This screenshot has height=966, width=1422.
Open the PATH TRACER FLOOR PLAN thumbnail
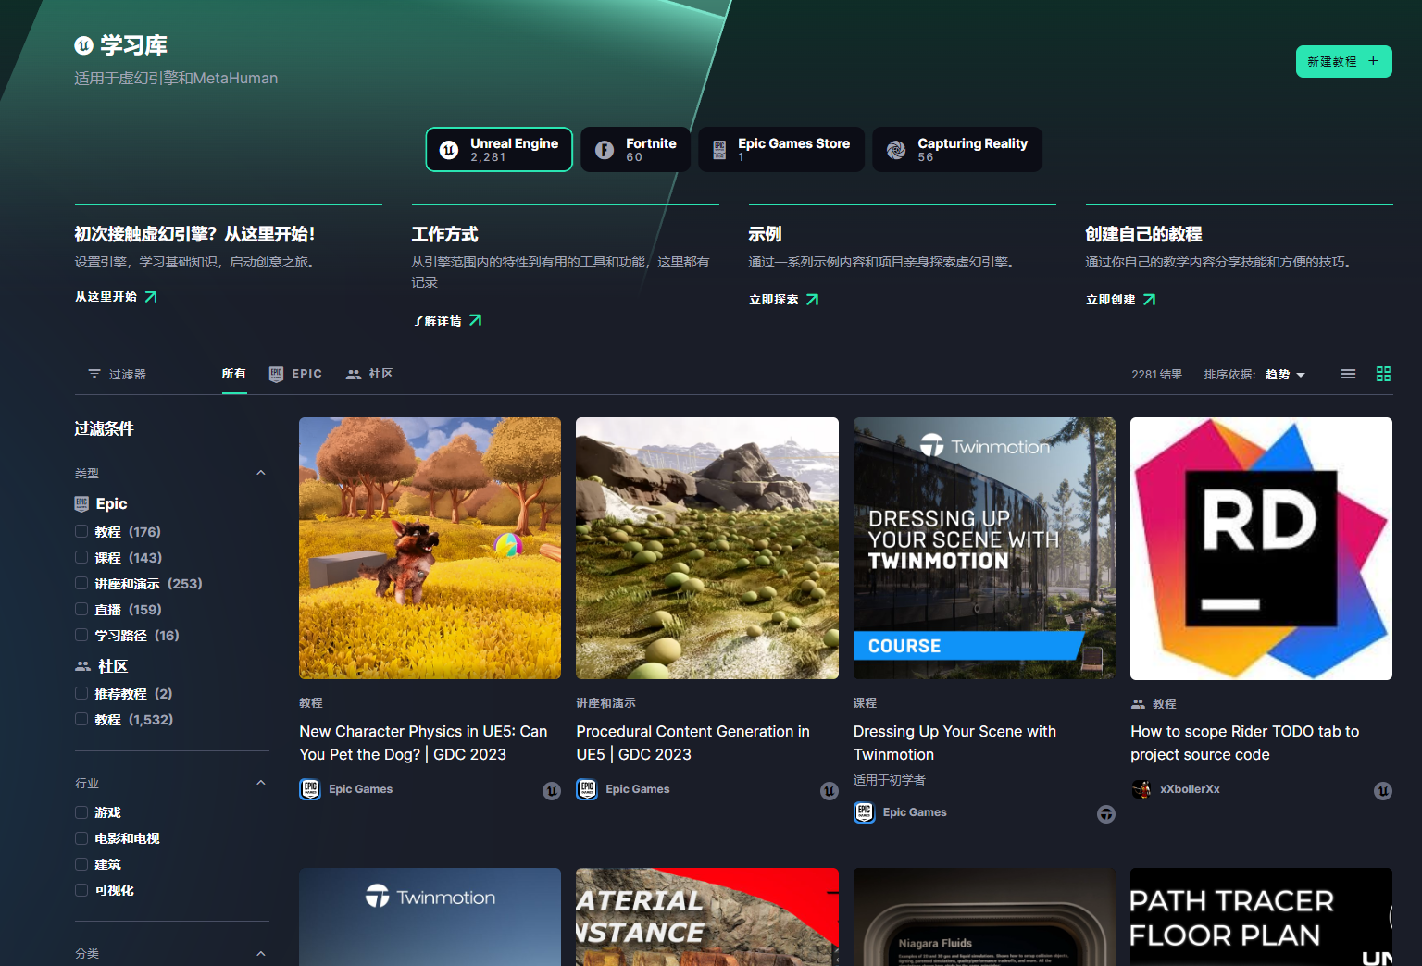point(1261,917)
